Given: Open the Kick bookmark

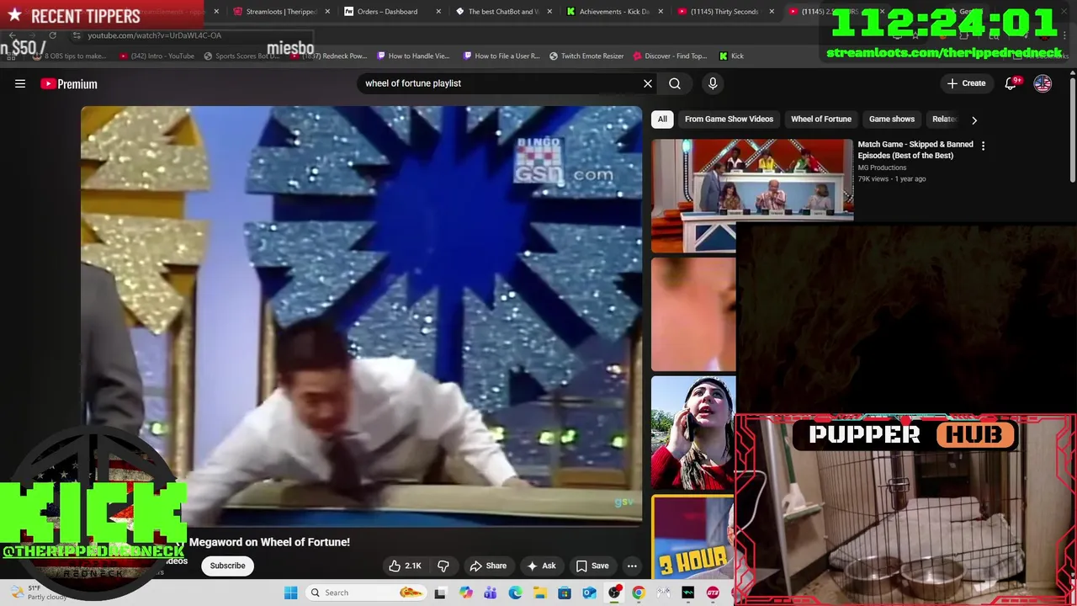Looking at the screenshot, I should click(x=731, y=56).
